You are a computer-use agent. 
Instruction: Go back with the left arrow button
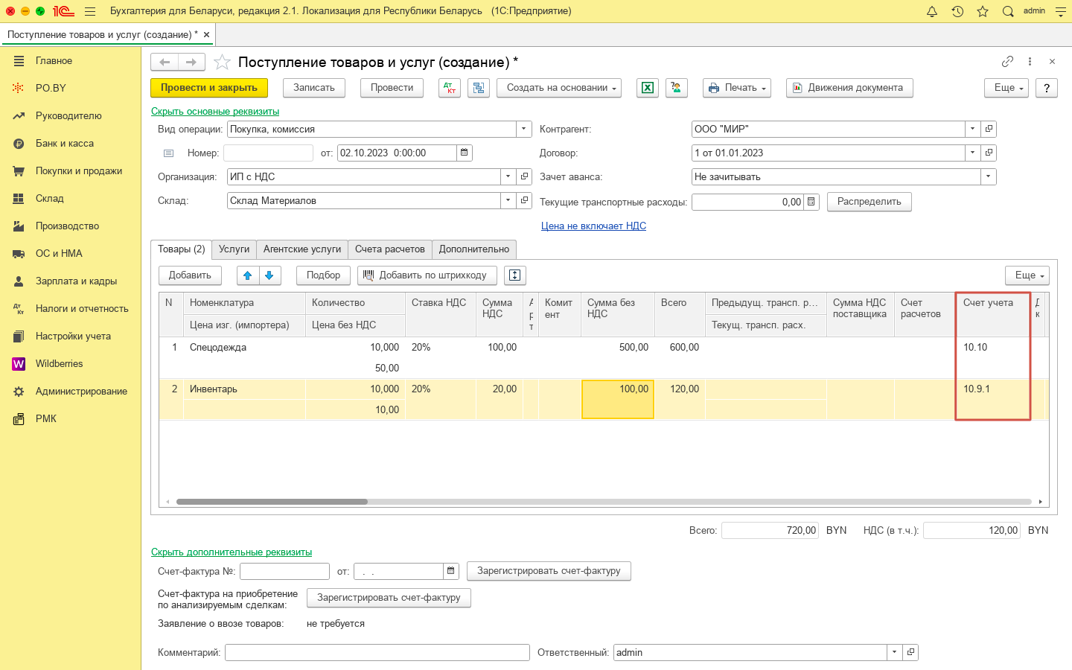click(x=165, y=63)
